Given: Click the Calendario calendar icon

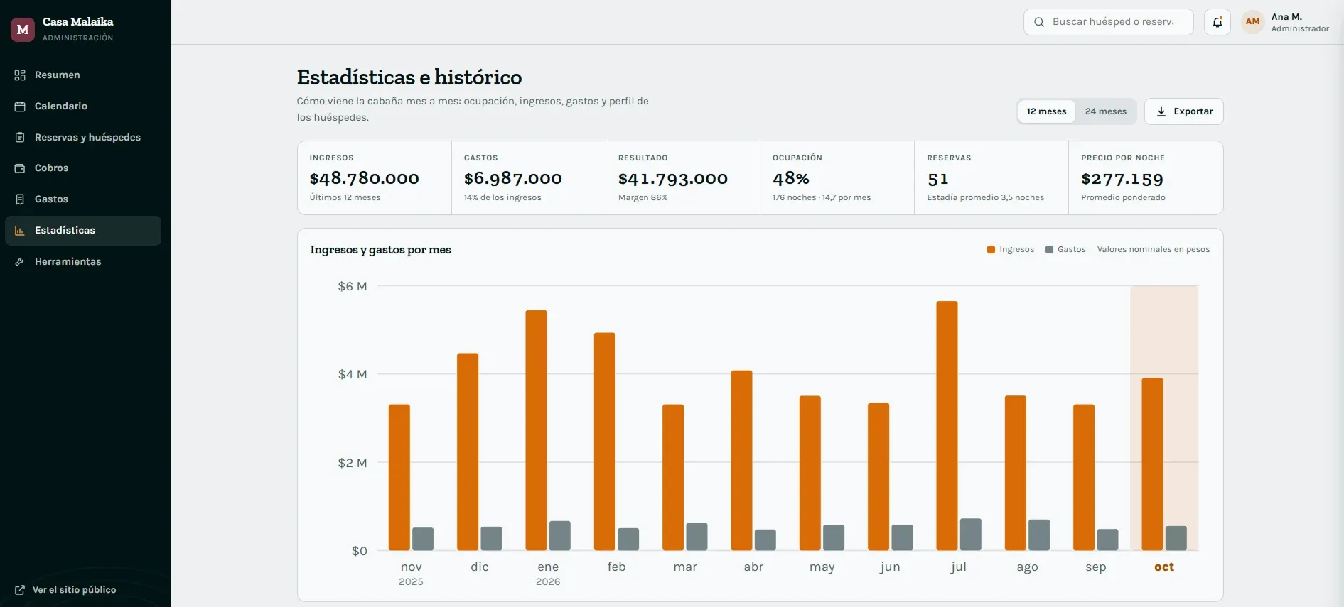Looking at the screenshot, I should point(20,106).
